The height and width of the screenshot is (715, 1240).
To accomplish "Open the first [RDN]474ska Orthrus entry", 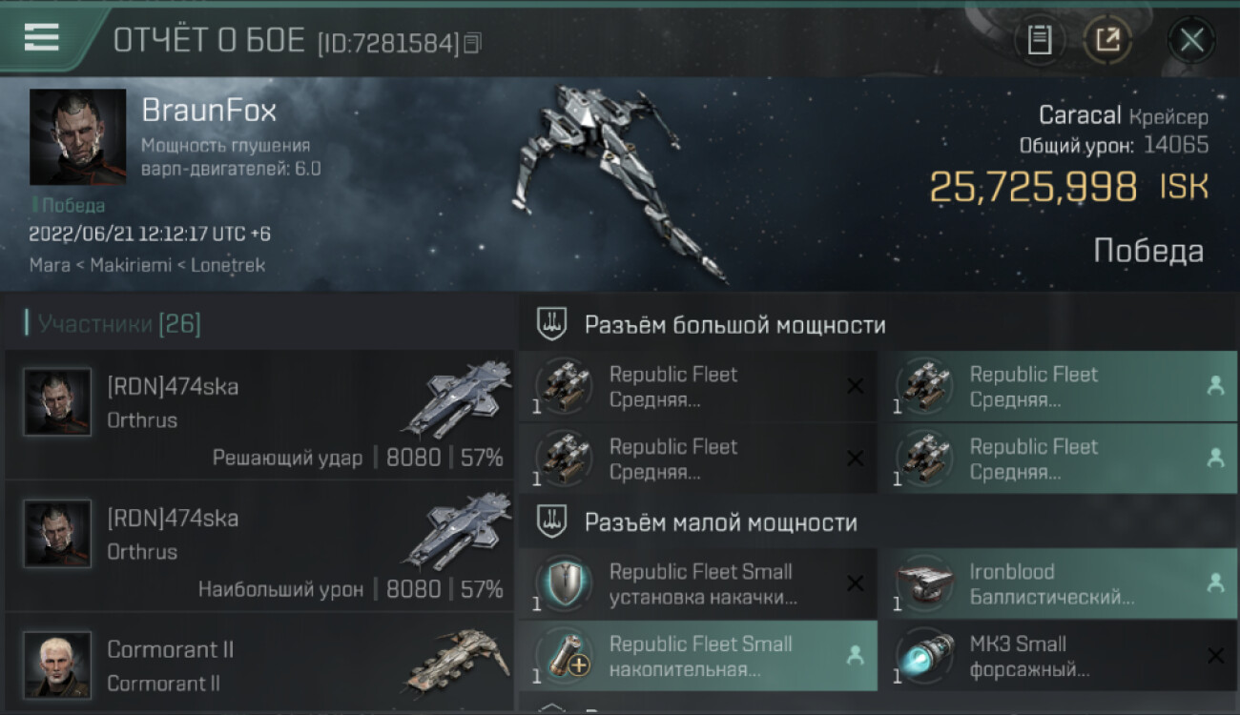I will pyautogui.click(x=258, y=415).
